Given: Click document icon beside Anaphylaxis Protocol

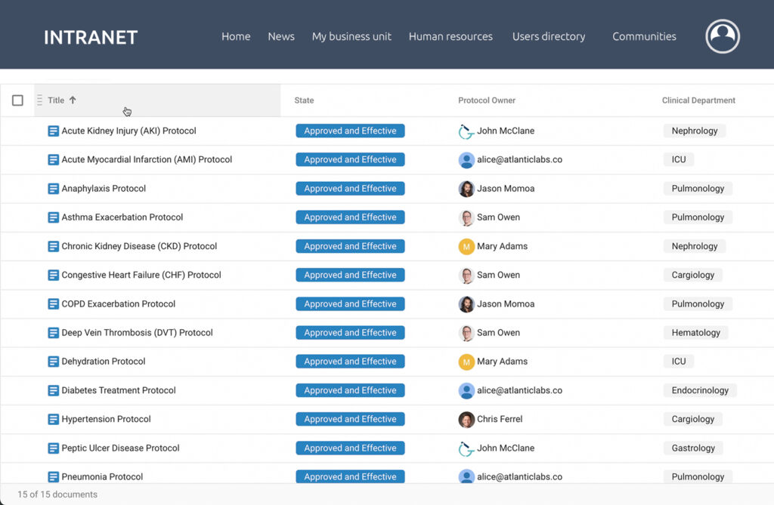Looking at the screenshot, I should pyautogui.click(x=54, y=189).
